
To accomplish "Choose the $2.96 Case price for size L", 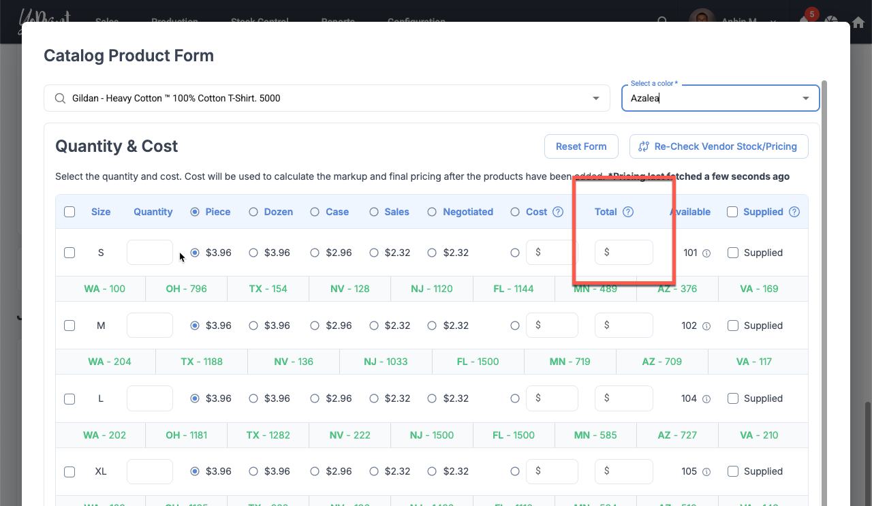I will tap(315, 398).
